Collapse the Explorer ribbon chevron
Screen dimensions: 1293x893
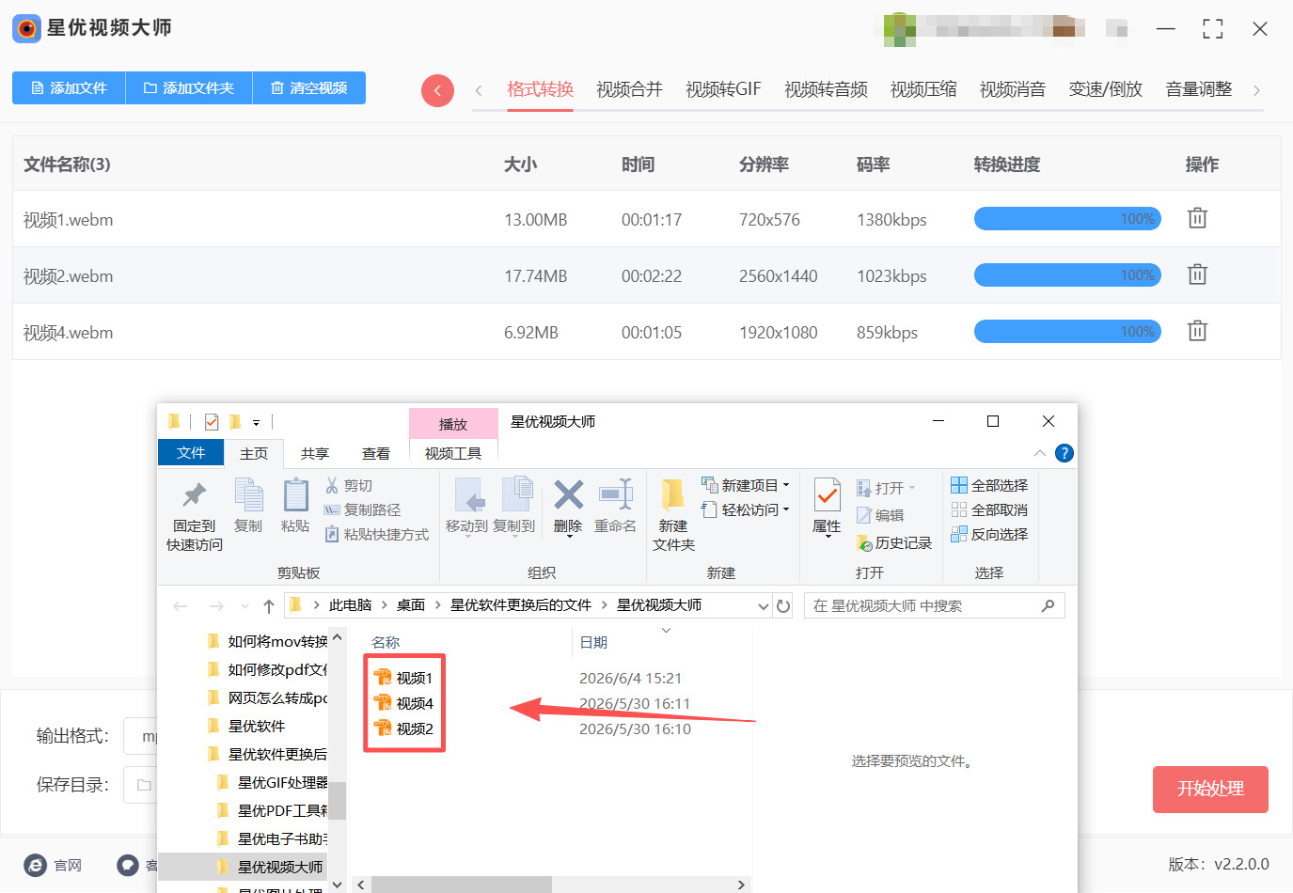click(1040, 453)
